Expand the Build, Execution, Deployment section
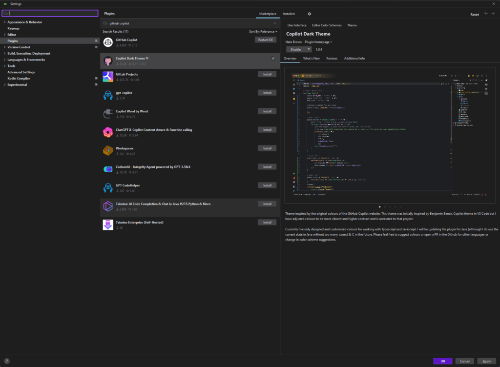500x367 pixels. point(5,54)
